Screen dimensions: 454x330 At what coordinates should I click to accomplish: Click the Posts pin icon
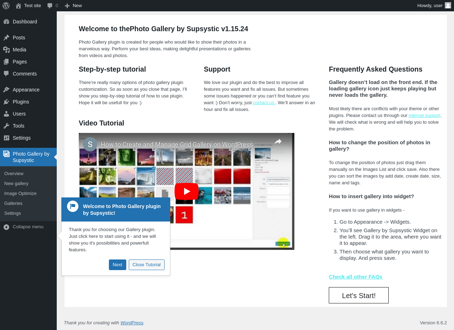click(x=6, y=38)
